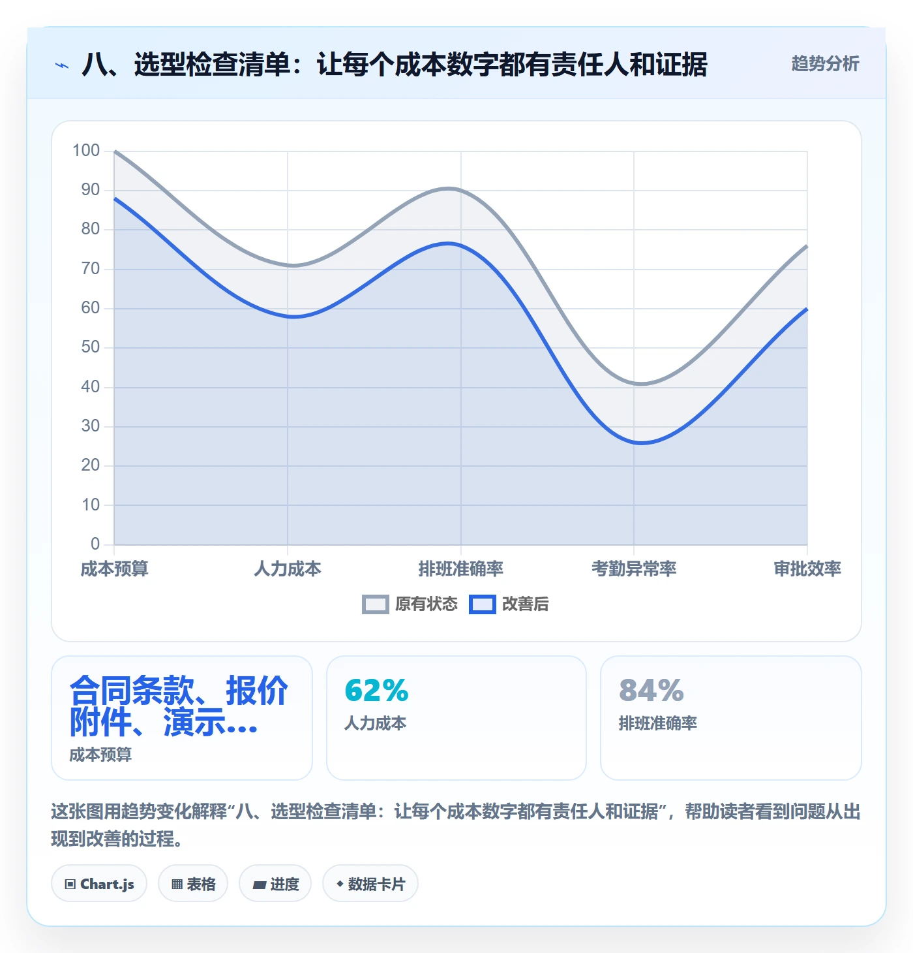Open the 84% 排班准确率 data card
Image resolution: width=913 pixels, height=953 pixels.
pos(731,718)
